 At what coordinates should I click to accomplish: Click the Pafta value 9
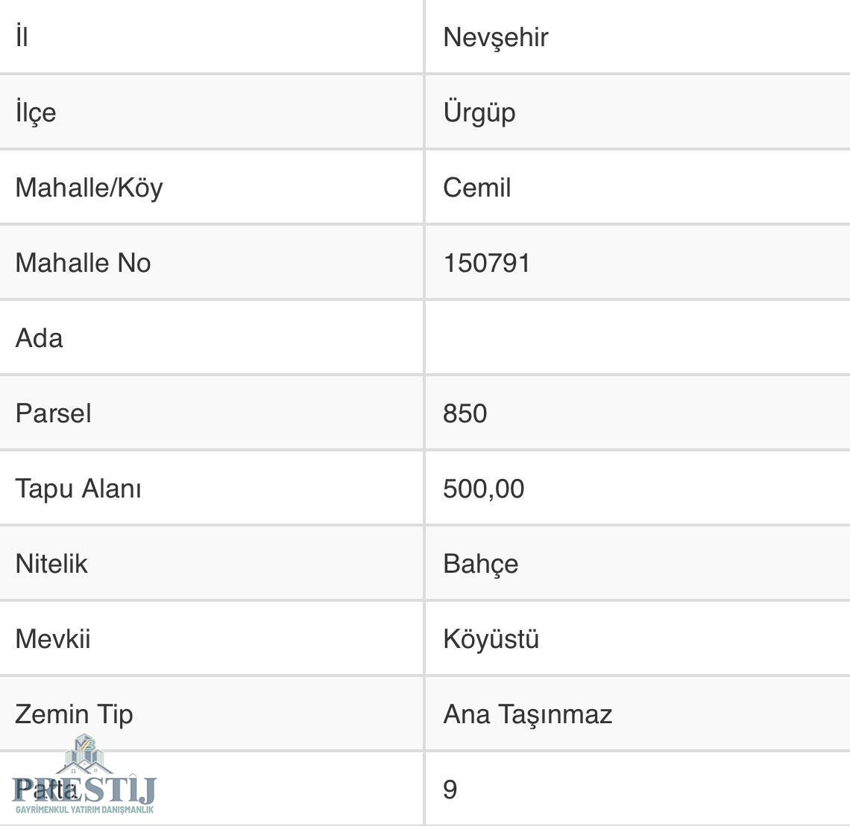click(450, 790)
